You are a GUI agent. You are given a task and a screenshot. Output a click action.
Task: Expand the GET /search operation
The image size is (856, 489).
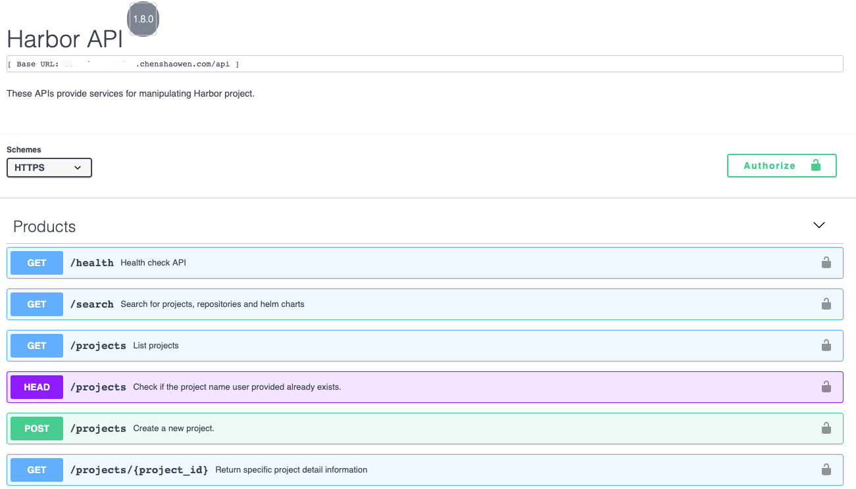[425, 304]
